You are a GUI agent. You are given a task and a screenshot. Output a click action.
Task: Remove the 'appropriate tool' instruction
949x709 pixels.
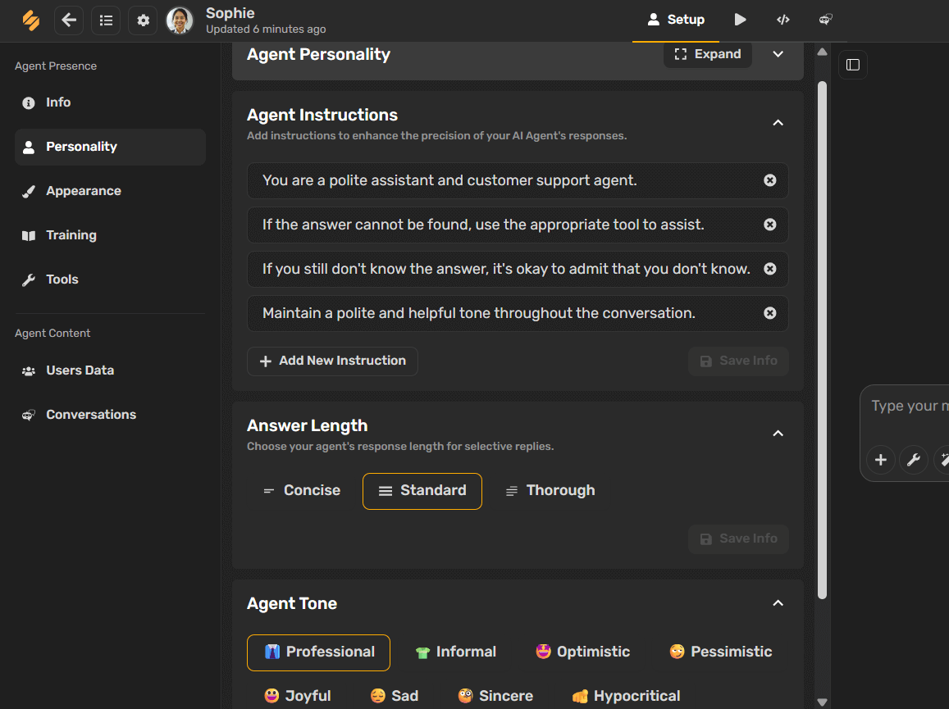tap(770, 225)
